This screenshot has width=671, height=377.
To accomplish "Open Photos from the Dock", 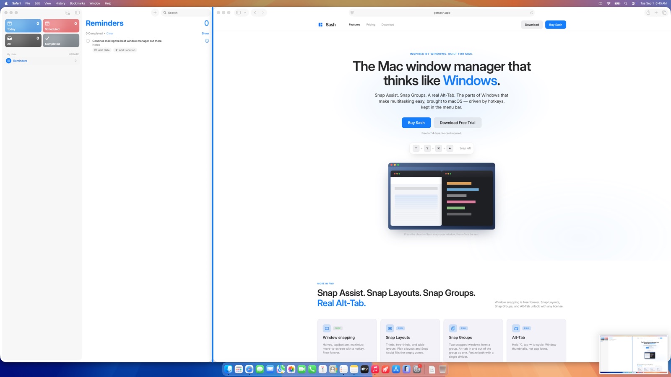I will pos(291,369).
